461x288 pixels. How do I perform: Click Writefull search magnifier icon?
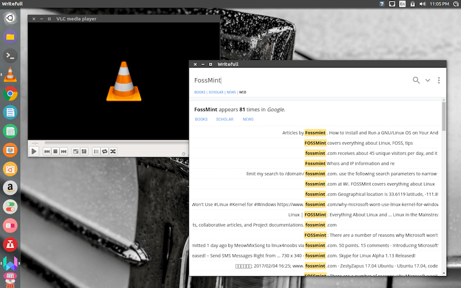(416, 80)
